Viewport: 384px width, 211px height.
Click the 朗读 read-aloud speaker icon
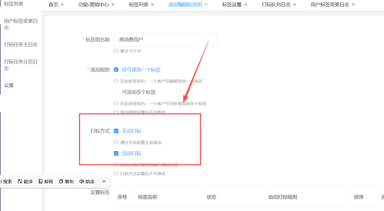(81, 181)
